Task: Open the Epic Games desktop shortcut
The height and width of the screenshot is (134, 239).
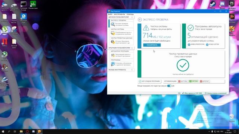Action: [232, 6]
